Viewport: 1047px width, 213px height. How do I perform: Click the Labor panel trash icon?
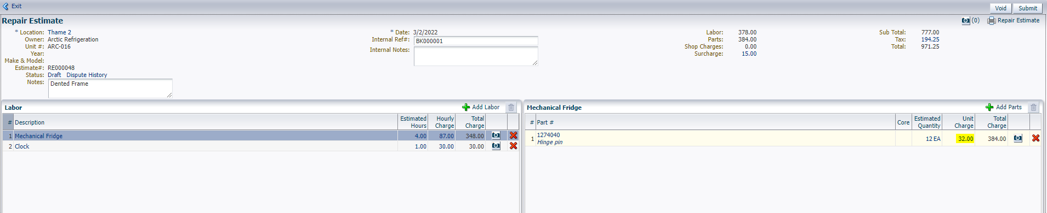pos(511,108)
